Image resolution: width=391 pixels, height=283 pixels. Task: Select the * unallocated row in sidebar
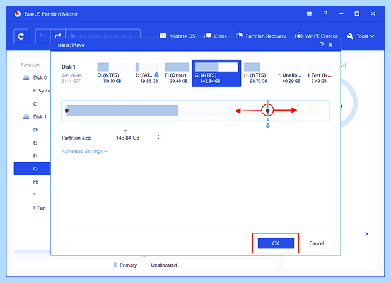coord(35,194)
